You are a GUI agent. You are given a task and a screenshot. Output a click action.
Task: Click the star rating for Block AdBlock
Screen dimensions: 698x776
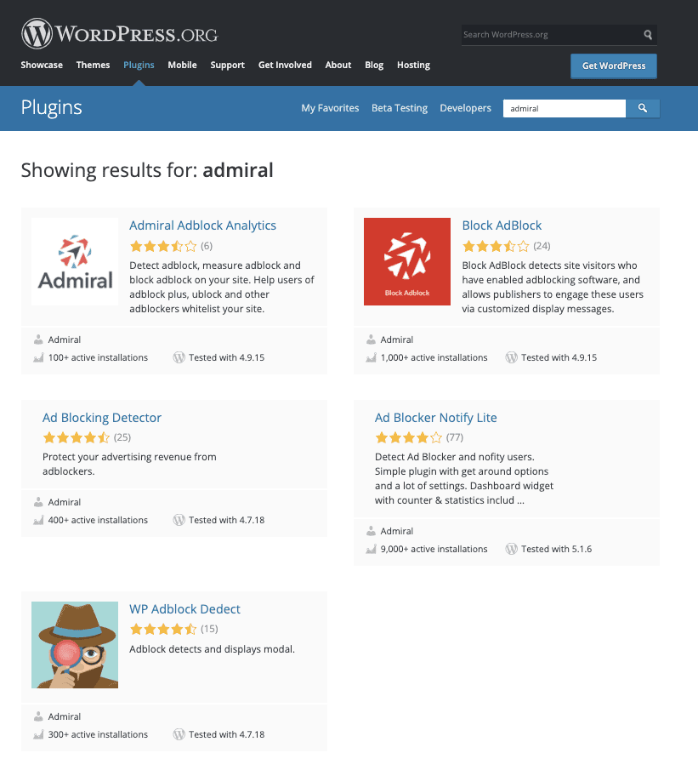coord(496,246)
